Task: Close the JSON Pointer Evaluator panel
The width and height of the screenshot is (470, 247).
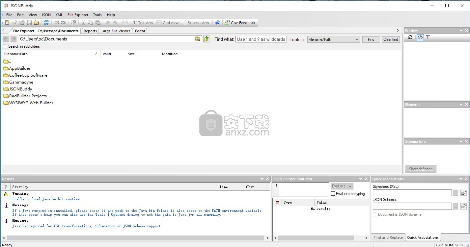Action: coord(366,179)
